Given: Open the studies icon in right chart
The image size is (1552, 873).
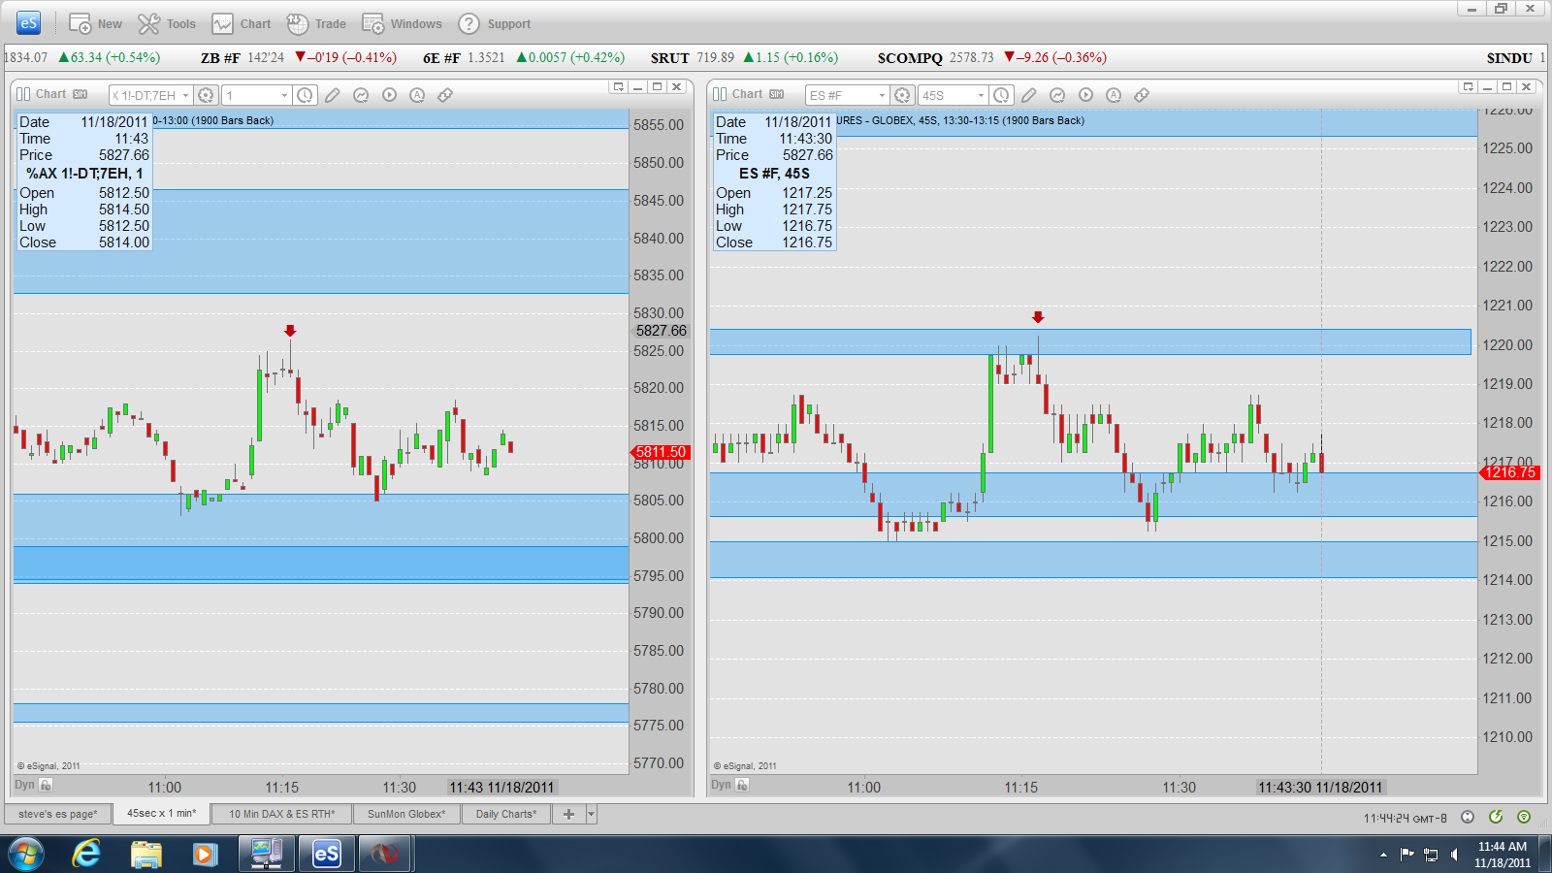Looking at the screenshot, I should (1057, 95).
